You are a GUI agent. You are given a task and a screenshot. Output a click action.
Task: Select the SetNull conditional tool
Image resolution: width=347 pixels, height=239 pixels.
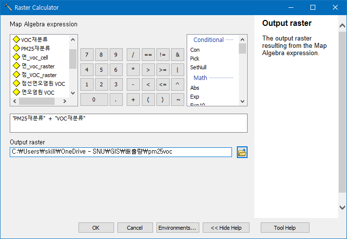click(x=198, y=67)
